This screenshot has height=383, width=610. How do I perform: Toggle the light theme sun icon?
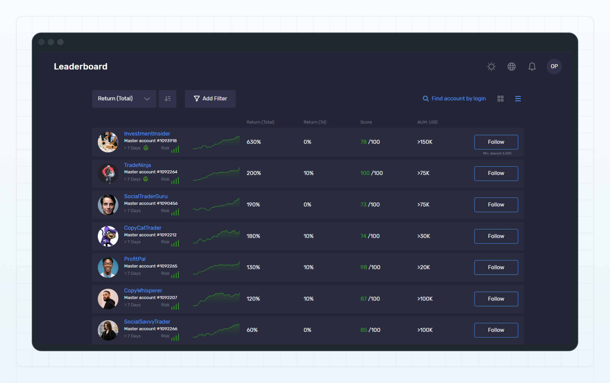[x=491, y=66]
